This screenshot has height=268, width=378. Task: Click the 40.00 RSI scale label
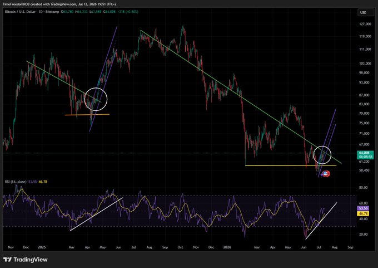tap(363, 219)
